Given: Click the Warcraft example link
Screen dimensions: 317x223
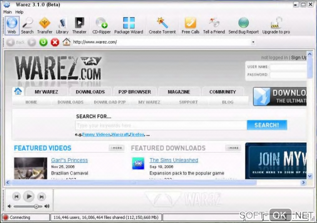Looking at the screenshot, I should click(120, 134).
